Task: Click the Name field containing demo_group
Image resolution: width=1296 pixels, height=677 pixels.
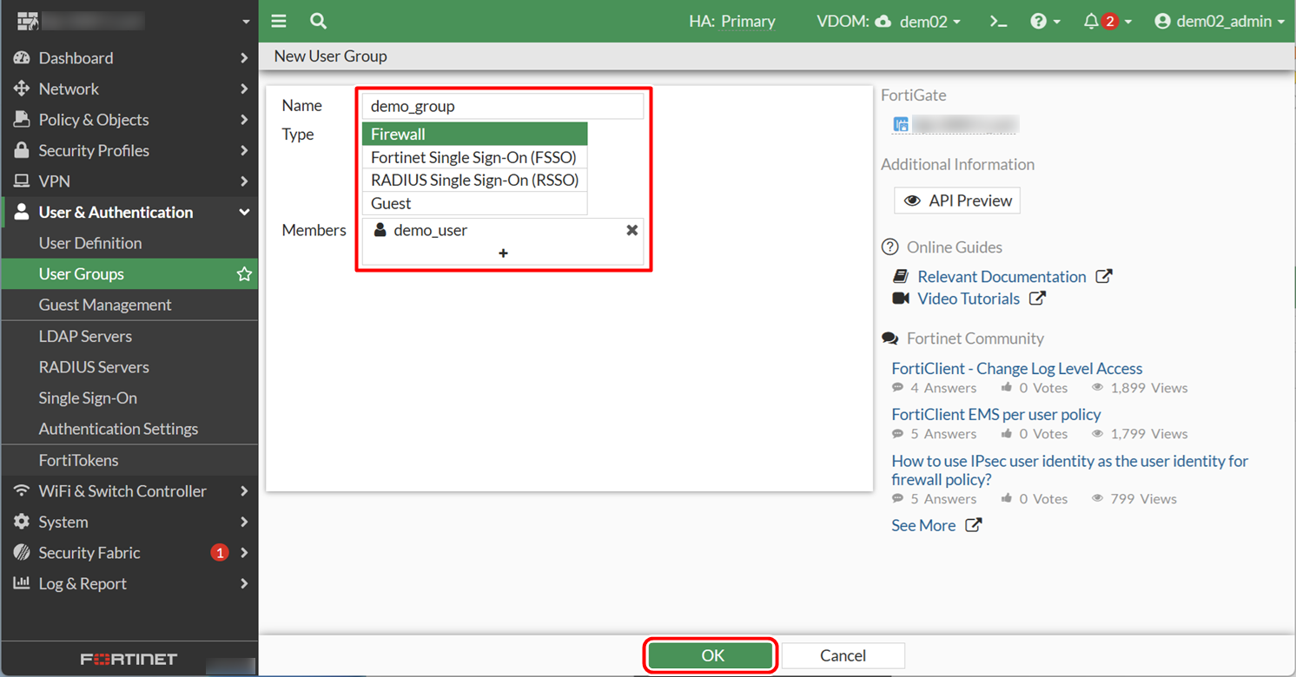Action: 503,106
